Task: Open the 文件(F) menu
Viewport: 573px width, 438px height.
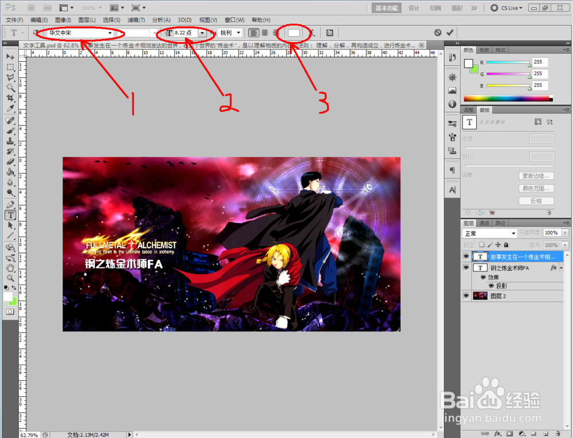Action: tap(14, 20)
